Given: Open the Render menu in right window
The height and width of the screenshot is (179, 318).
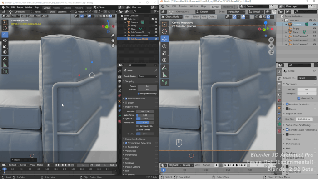Looking at the screenshot, I should pos(183,6).
